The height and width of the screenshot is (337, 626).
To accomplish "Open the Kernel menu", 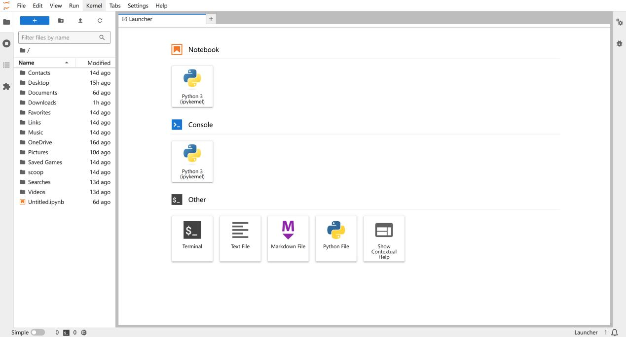I will click(x=94, y=5).
